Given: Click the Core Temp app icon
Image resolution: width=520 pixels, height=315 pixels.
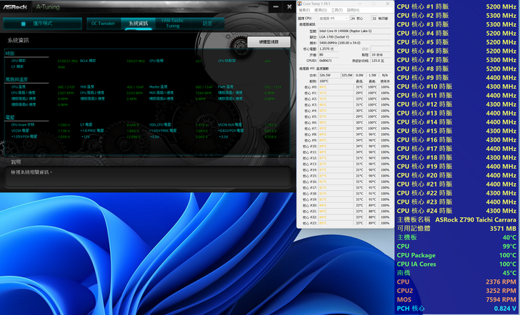Looking at the screenshot, I should pos(301,4).
